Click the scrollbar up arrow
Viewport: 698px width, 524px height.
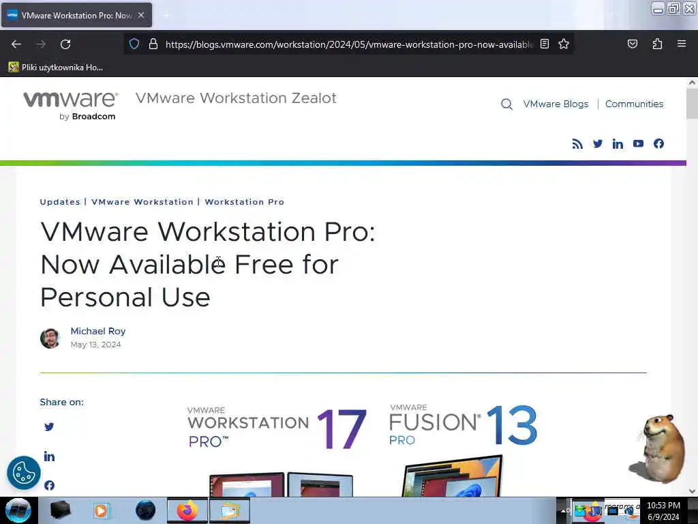point(692,83)
